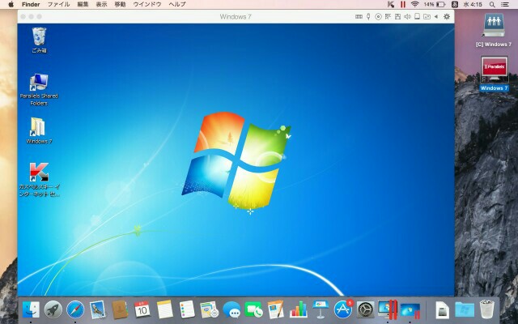Viewport: 518px width, 324px height.
Task: Open the ファイル menu
Action: point(58,4)
